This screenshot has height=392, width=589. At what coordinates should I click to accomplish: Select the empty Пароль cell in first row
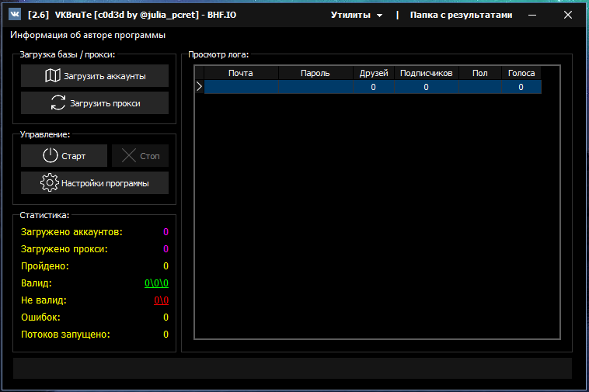315,87
